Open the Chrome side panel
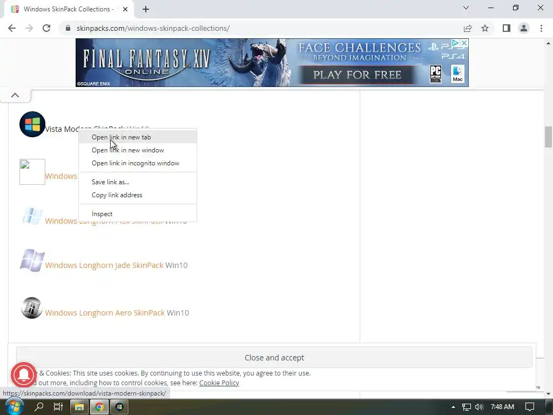Image resolution: width=553 pixels, height=415 pixels. pos(507,28)
